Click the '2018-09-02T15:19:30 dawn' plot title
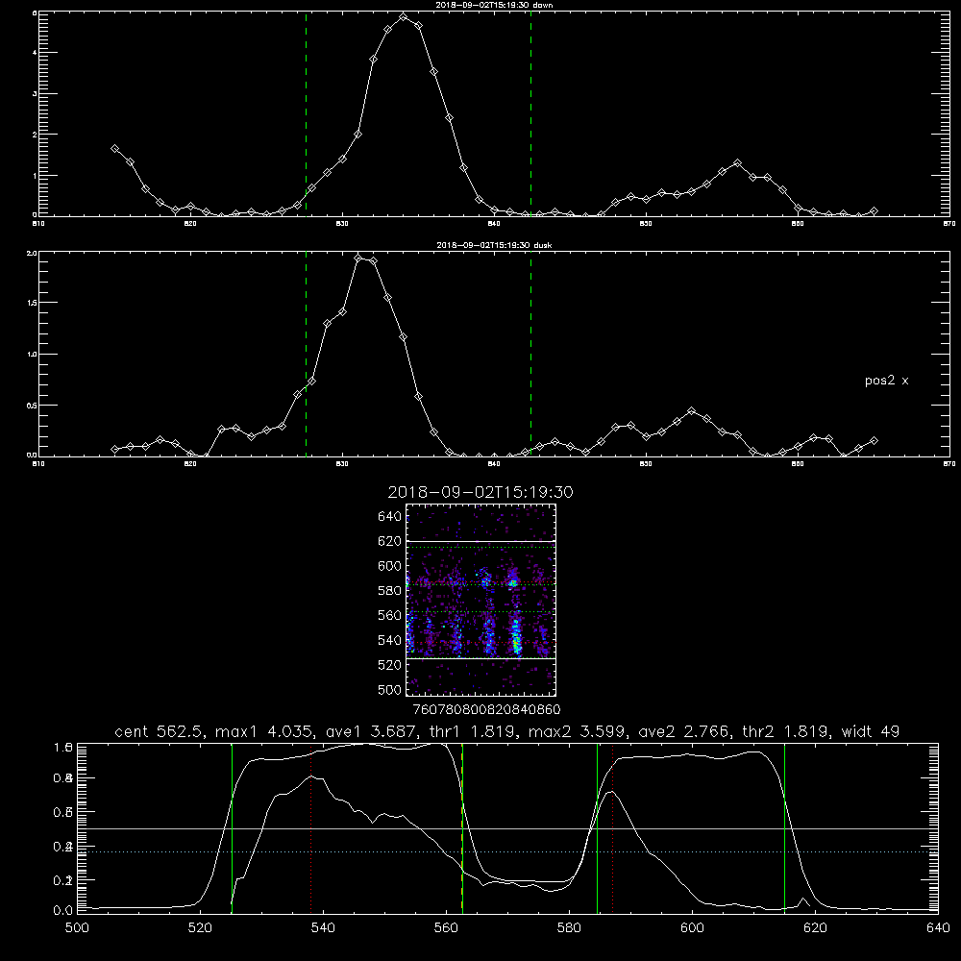The height and width of the screenshot is (961, 961). coord(494,5)
